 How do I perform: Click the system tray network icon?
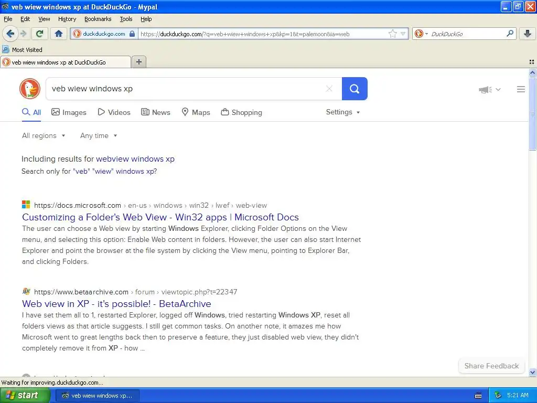click(498, 396)
